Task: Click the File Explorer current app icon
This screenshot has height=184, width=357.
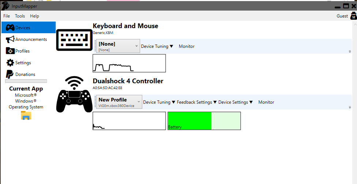Action: click(x=26, y=116)
